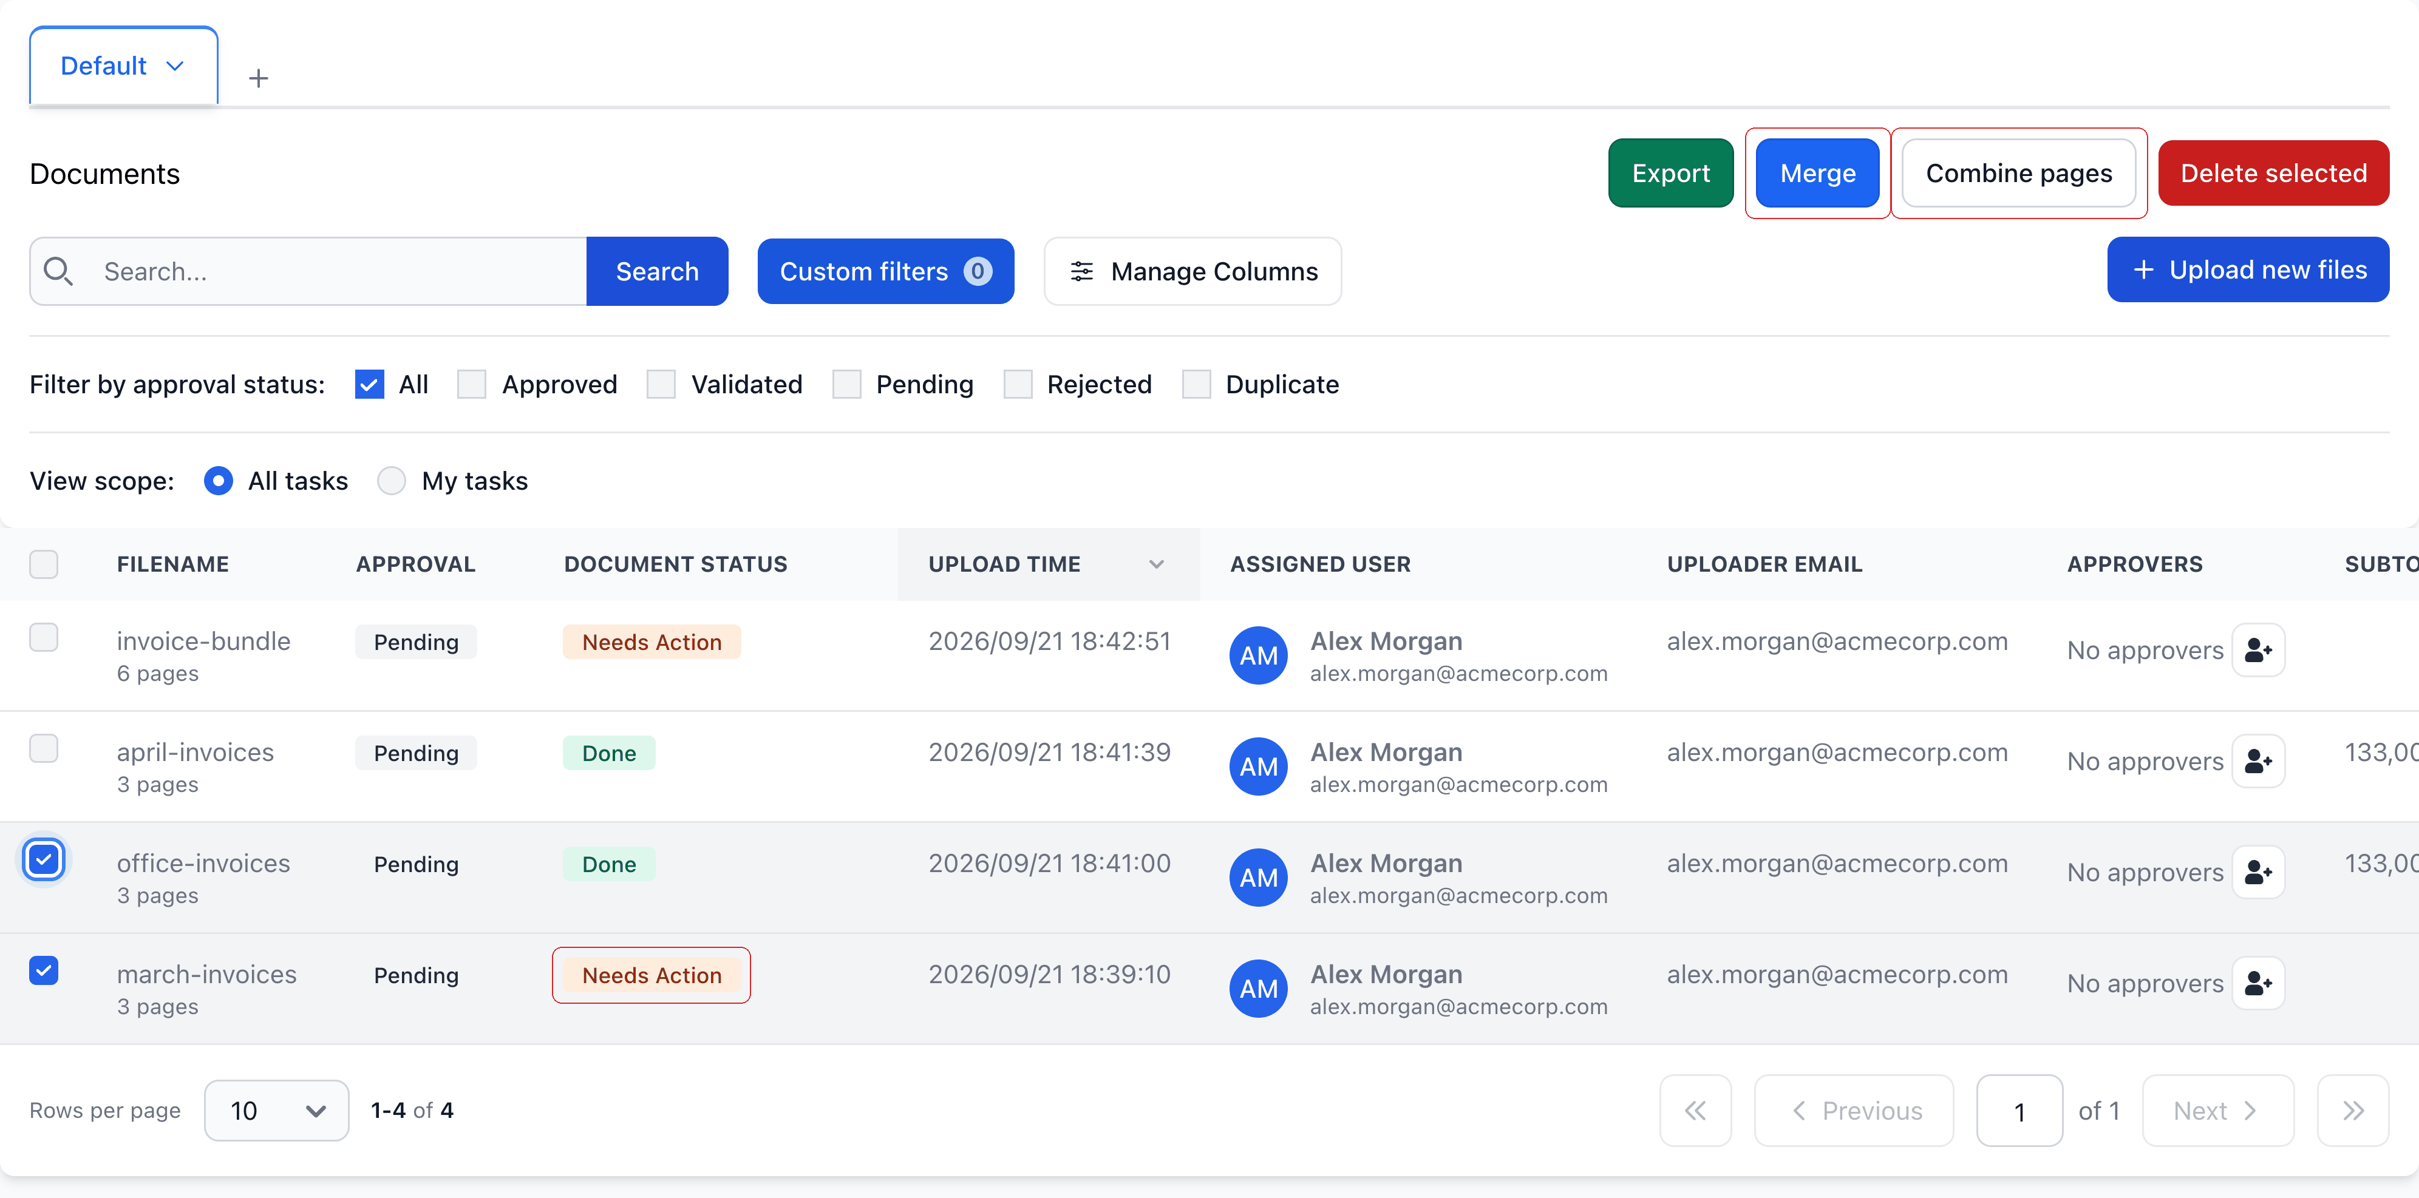The image size is (2419, 1198).
Task: Click AM avatar in april-invoices row
Action: click(x=1258, y=766)
